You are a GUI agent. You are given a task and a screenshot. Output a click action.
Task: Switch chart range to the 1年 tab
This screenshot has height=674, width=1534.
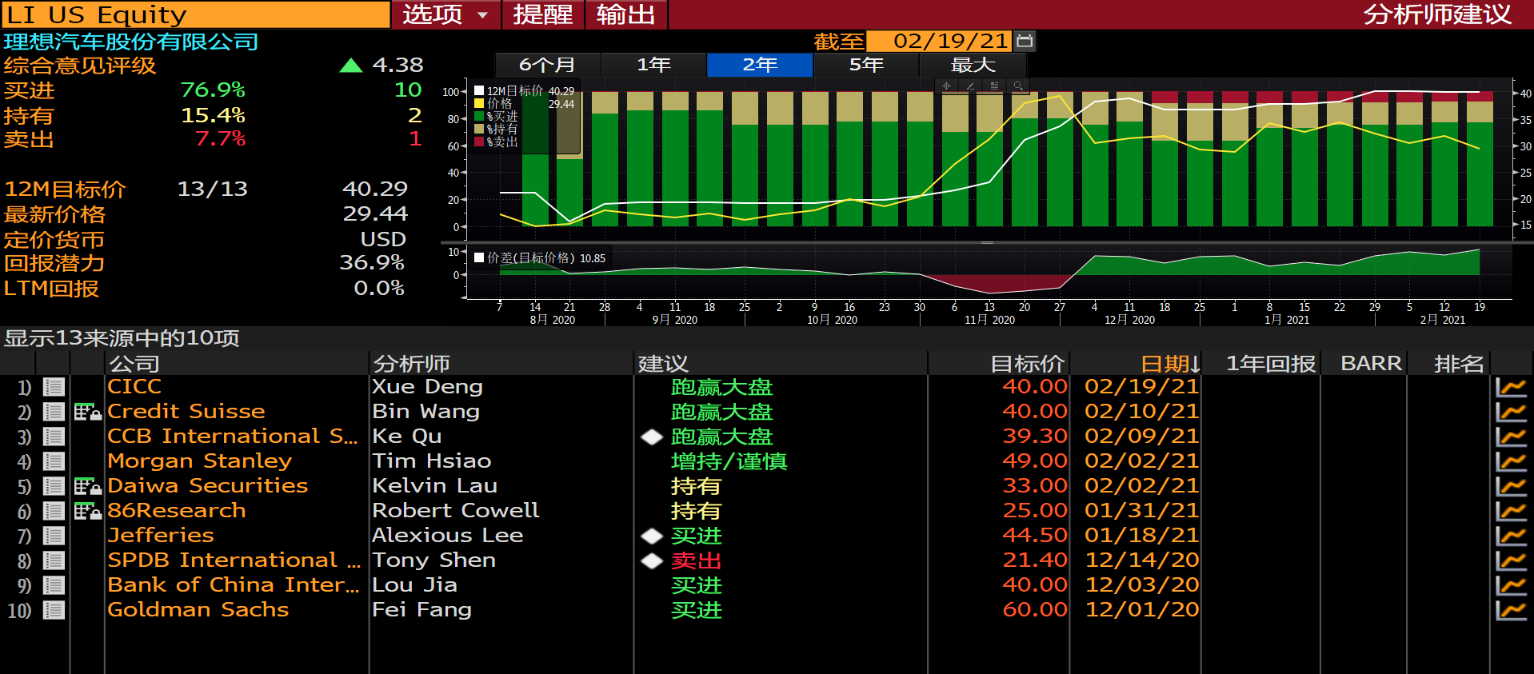coord(653,65)
